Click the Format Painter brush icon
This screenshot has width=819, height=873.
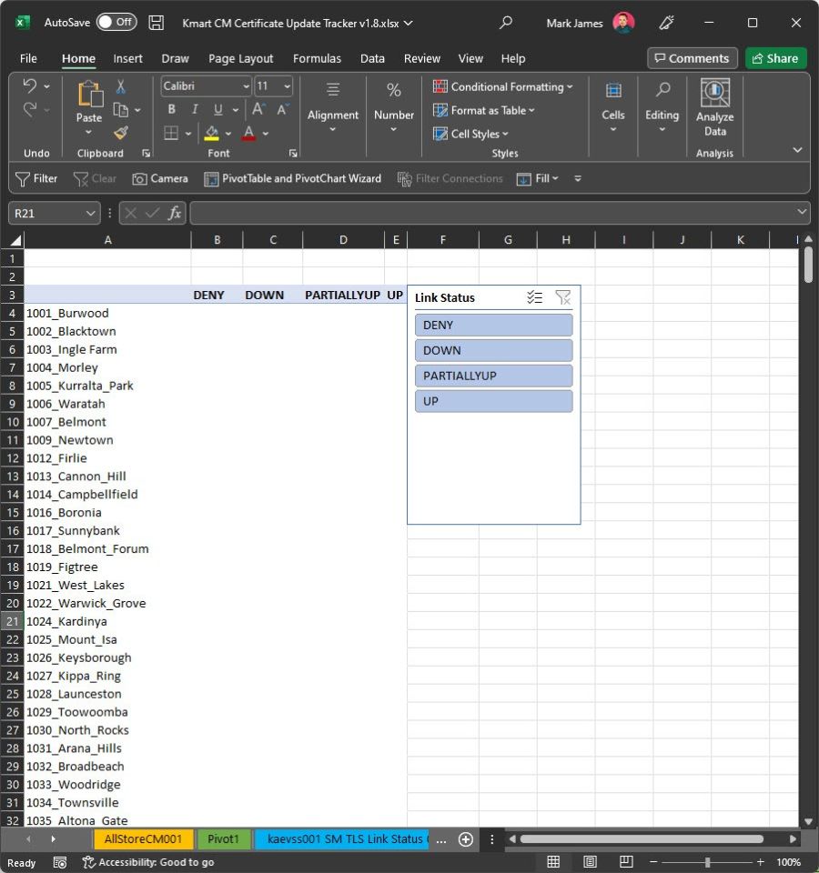120,133
